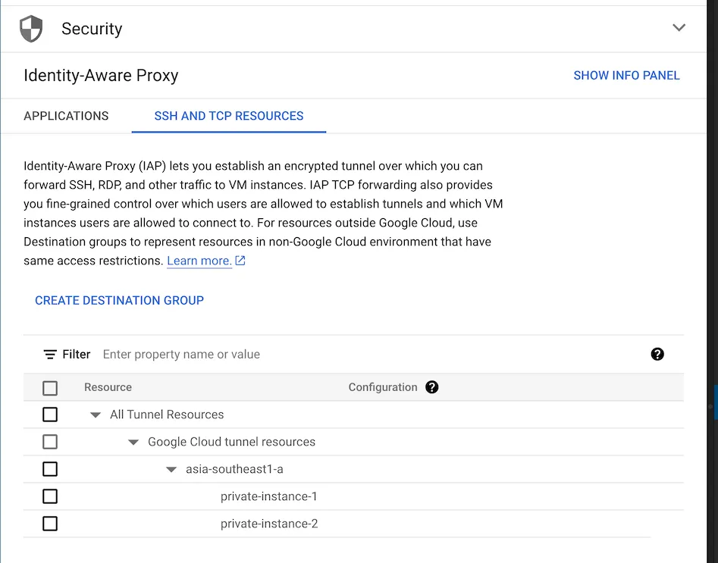The width and height of the screenshot is (718, 563).
Task: Check the asia-southeast1-a checkbox
Action: pos(50,469)
